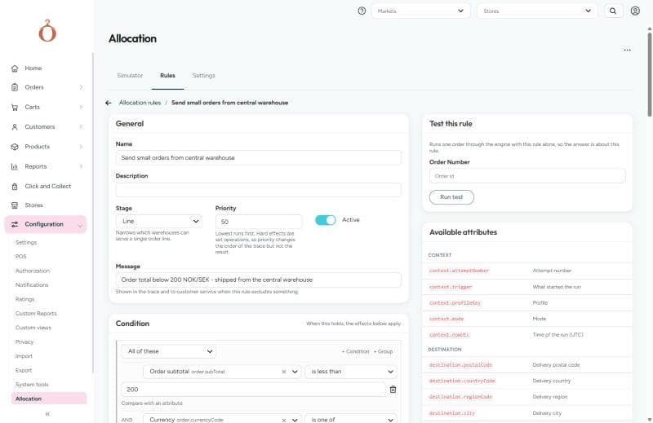Click the Click and Collect bag icon
The width and height of the screenshot is (653, 423).
[x=15, y=187]
